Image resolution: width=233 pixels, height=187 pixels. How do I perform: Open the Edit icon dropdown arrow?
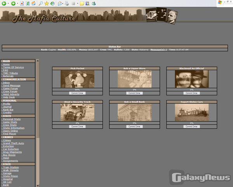[x=77, y=4]
